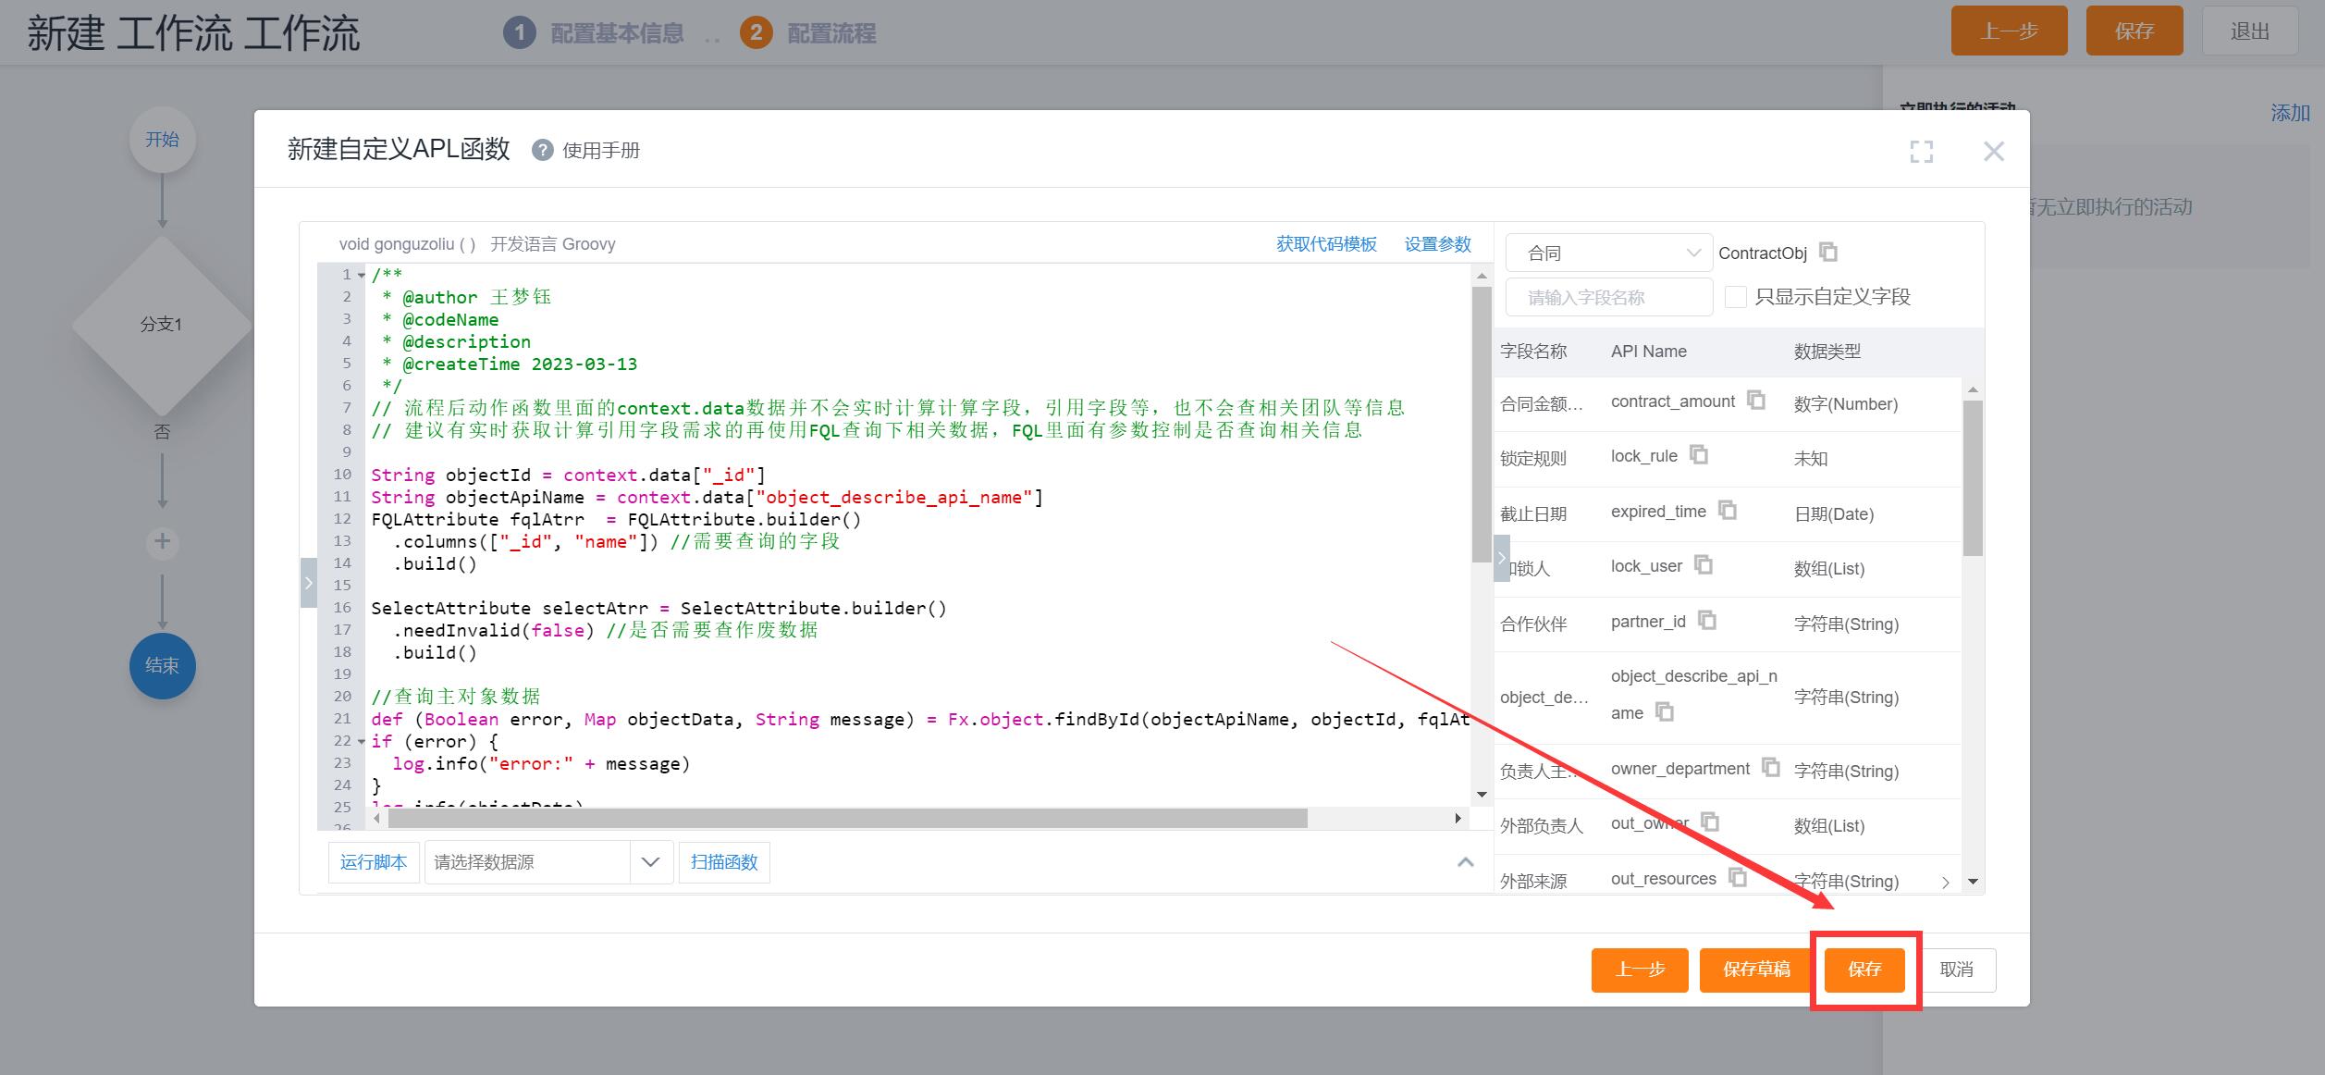Open the 请选择数据源 dropdown
The width and height of the screenshot is (2325, 1075).
[x=547, y=862]
